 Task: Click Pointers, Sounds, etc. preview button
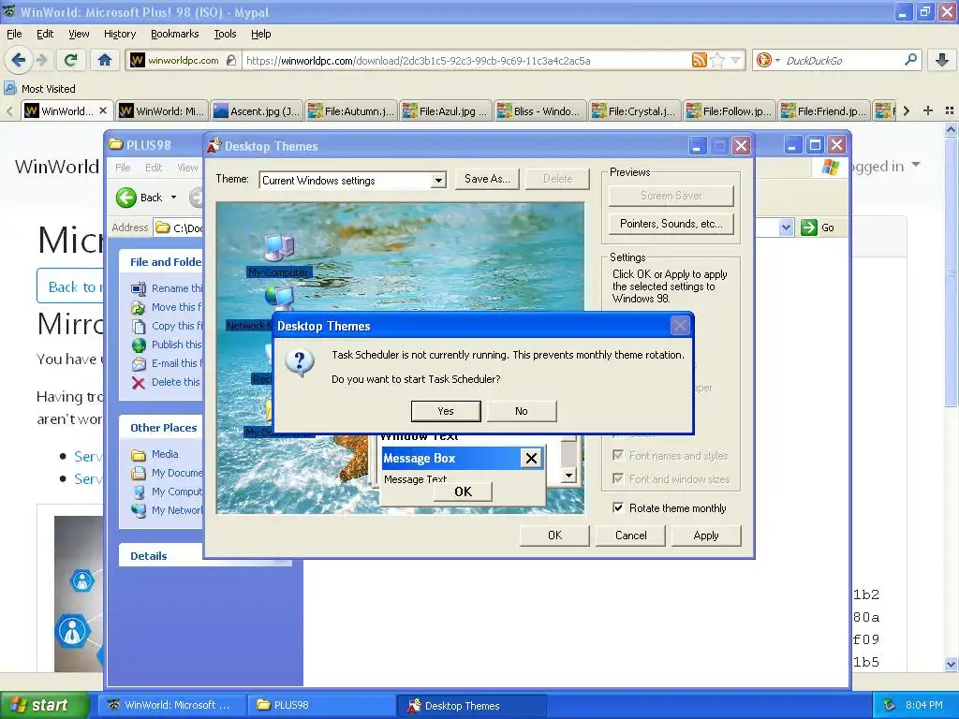671,224
